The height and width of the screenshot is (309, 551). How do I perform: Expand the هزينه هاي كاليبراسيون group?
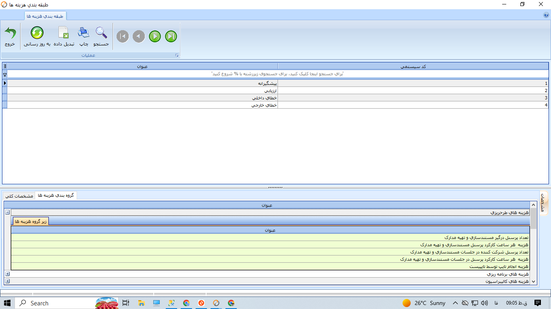[x=7, y=281]
